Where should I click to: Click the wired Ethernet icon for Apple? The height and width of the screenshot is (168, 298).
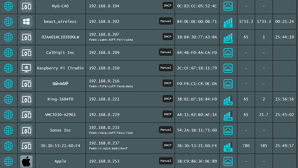pos(228,162)
